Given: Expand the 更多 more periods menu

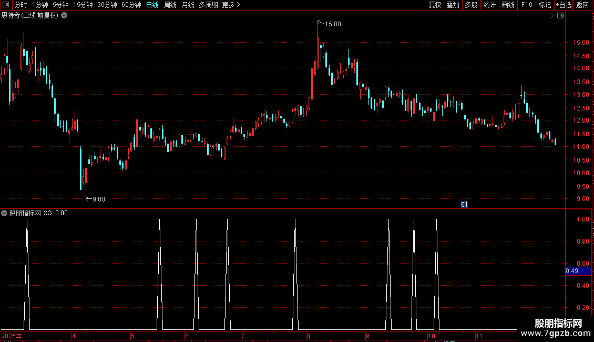Looking at the screenshot, I should pyautogui.click(x=231, y=5).
